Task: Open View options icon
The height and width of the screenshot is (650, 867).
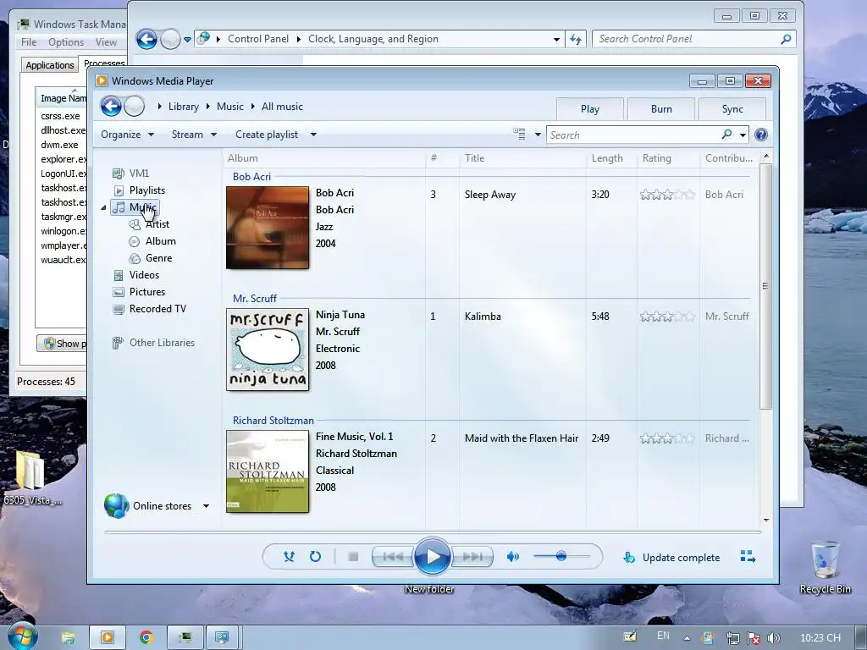Action: coord(519,135)
